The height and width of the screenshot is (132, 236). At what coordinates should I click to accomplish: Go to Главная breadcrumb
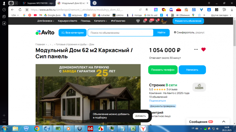point(40,44)
